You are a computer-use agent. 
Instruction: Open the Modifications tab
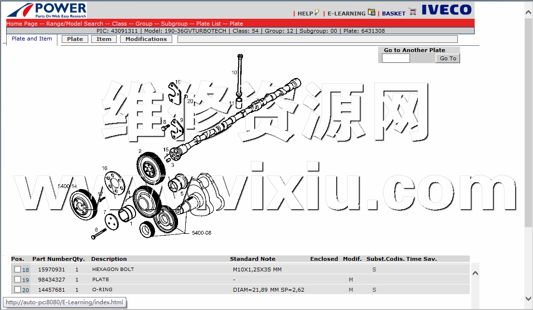point(146,40)
